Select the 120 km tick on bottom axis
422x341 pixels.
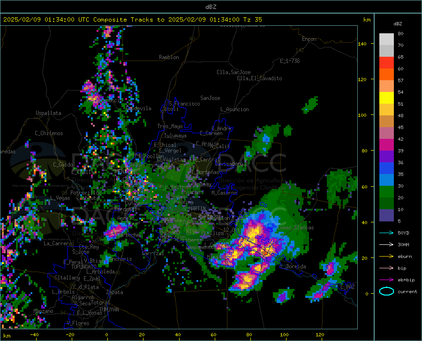pos(320,334)
